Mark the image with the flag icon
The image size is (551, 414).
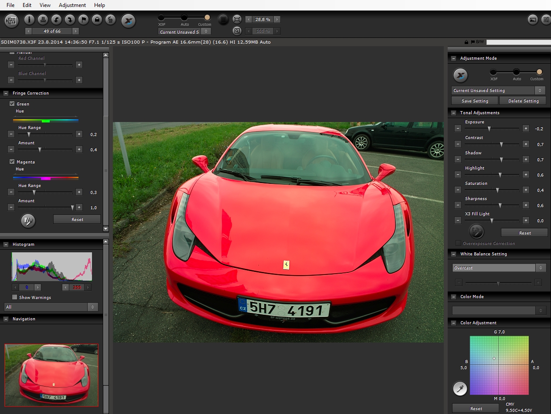click(x=83, y=20)
